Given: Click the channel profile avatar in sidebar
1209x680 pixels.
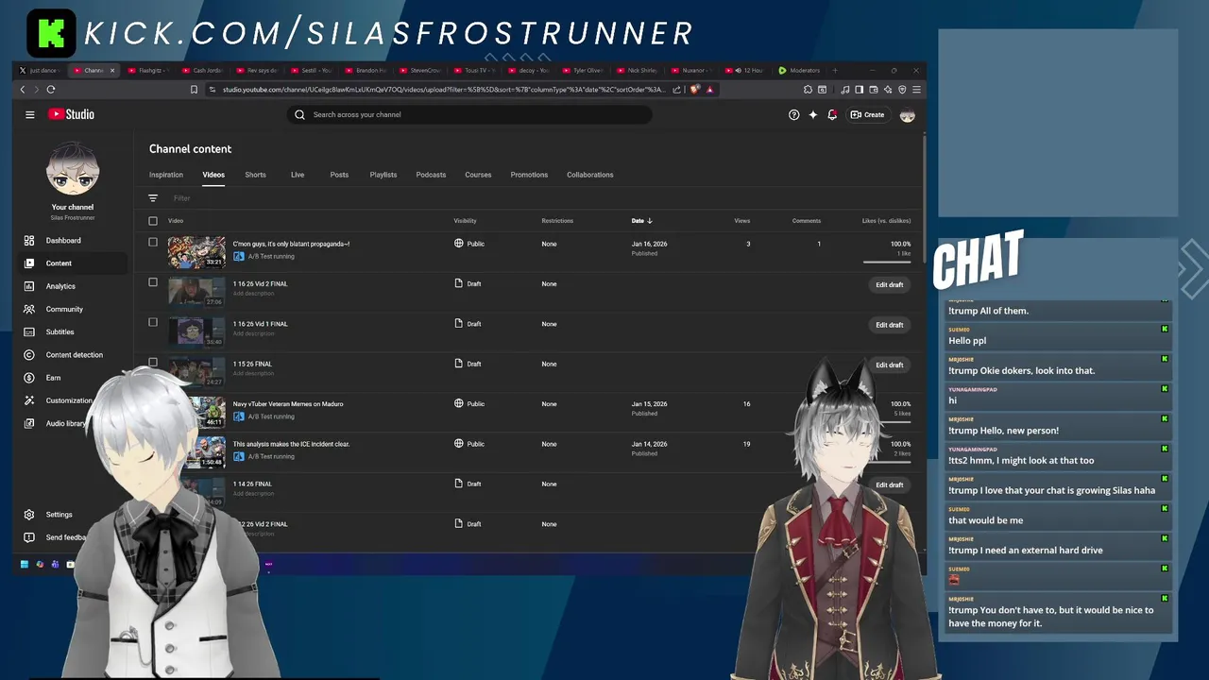Looking at the screenshot, I should (73, 170).
